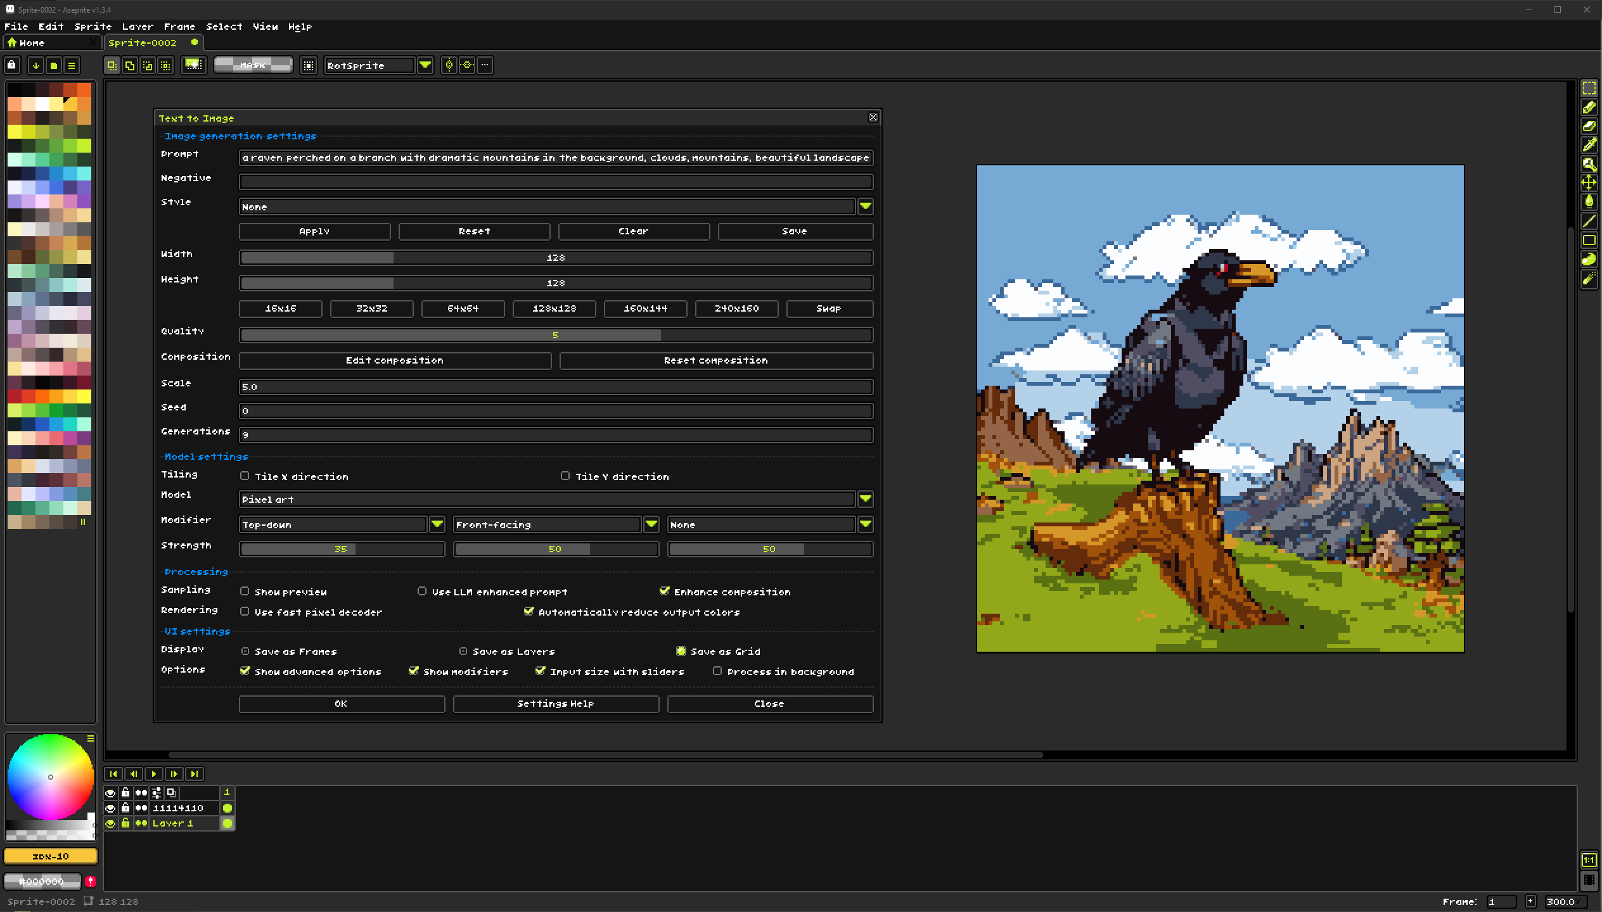Open the Model dropdown arrow
1602x912 pixels.
point(865,499)
